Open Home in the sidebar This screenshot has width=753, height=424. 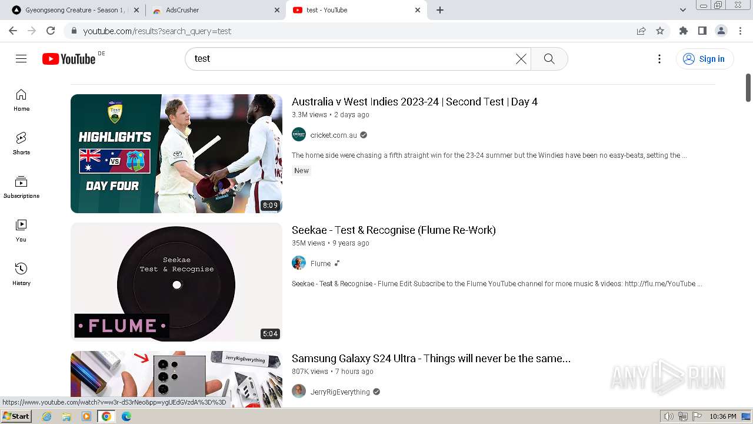21,100
